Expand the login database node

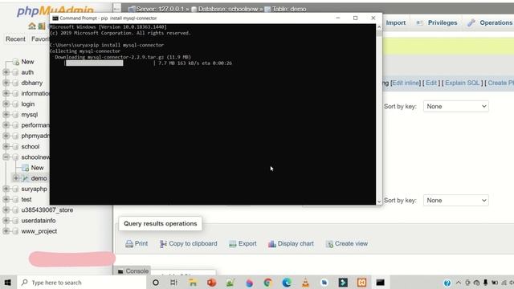[x=6, y=104]
